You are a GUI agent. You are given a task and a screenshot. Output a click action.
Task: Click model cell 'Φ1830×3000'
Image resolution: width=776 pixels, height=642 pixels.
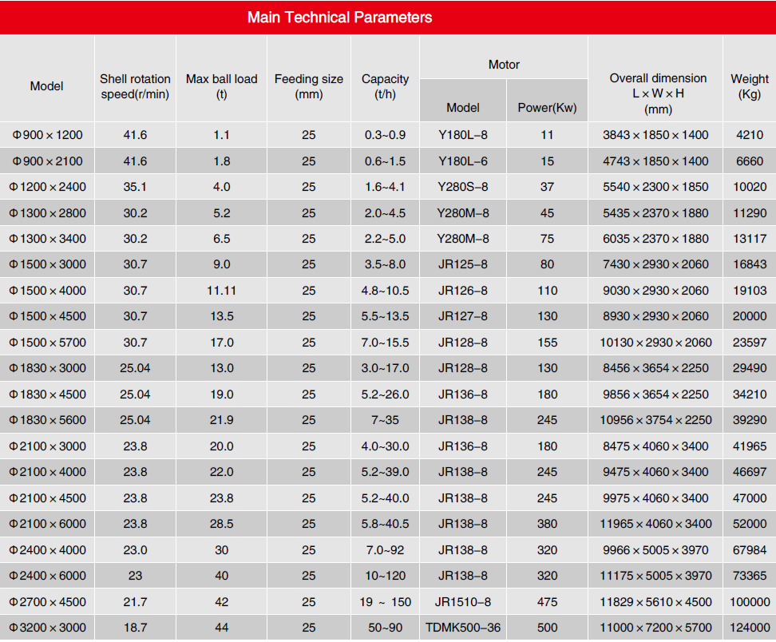(47, 368)
